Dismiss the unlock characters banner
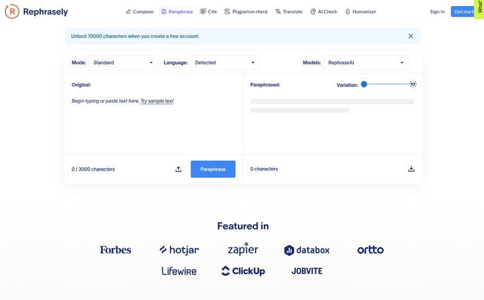Image resolution: width=484 pixels, height=300 pixels. click(x=411, y=36)
